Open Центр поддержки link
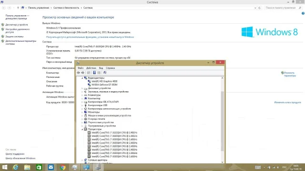305x171 pixels. (15, 154)
